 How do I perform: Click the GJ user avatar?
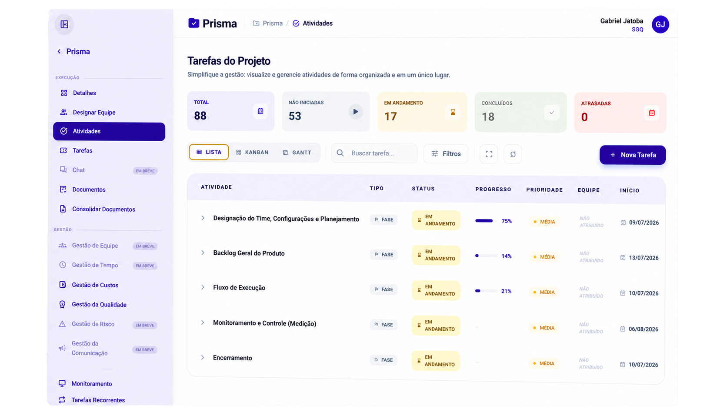click(x=660, y=24)
